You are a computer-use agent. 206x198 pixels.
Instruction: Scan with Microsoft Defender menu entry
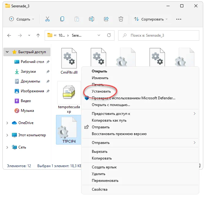click(140, 98)
